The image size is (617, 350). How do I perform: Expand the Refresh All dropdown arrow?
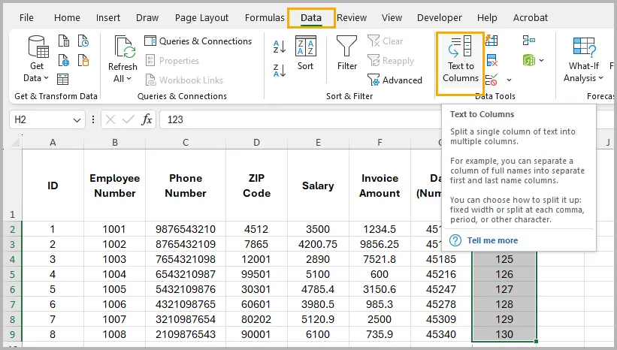pyautogui.click(x=130, y=79)
